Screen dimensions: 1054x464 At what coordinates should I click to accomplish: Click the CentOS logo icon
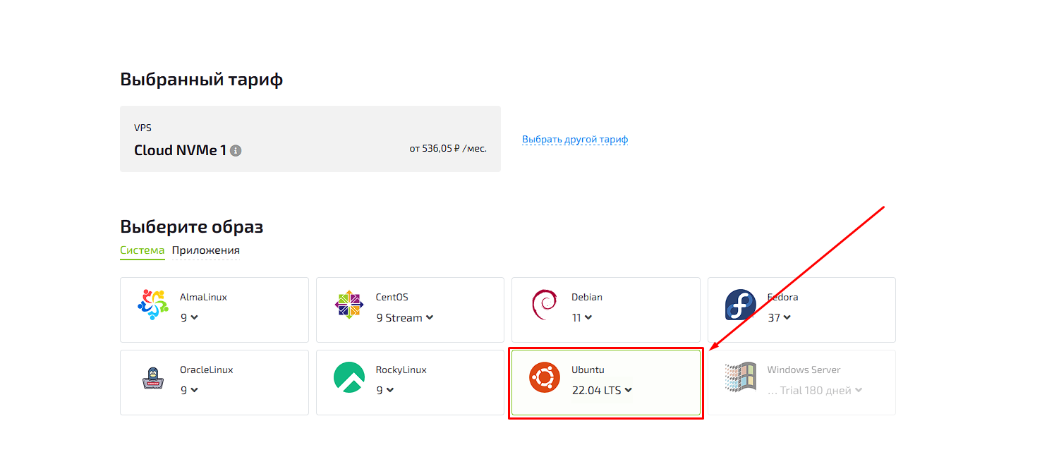[x=349, y=305]
